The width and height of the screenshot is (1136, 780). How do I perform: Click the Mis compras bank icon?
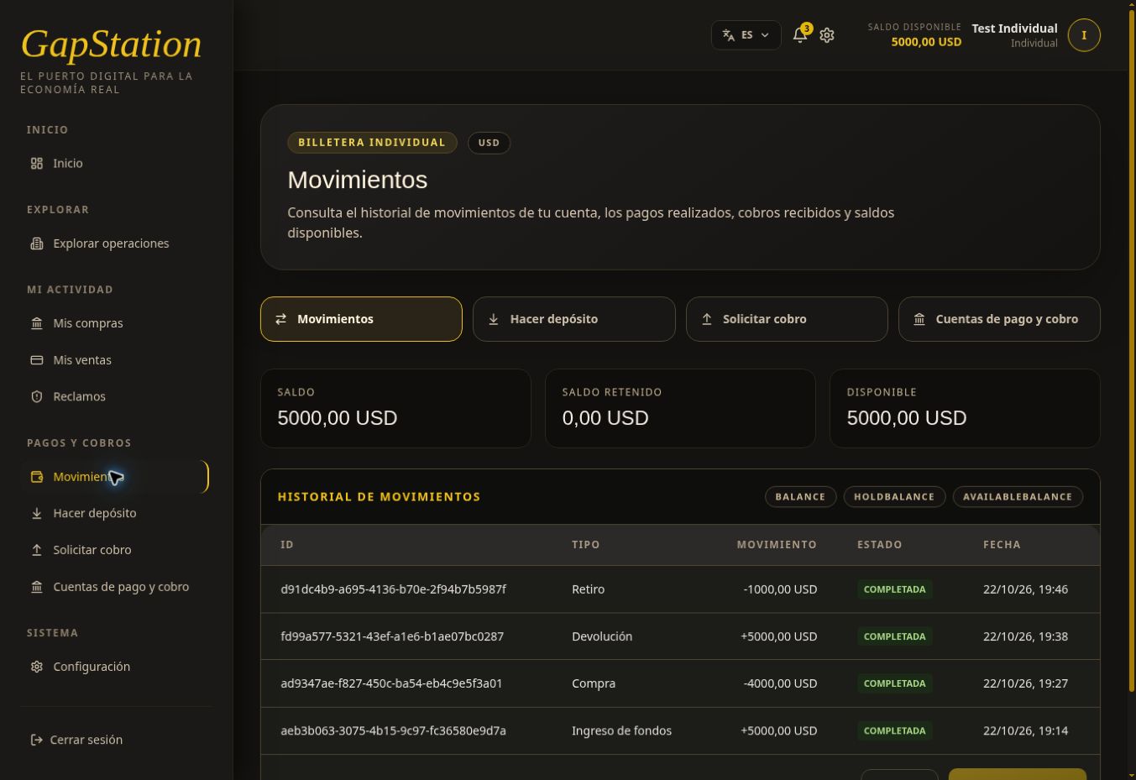click(x=36, y=323)
